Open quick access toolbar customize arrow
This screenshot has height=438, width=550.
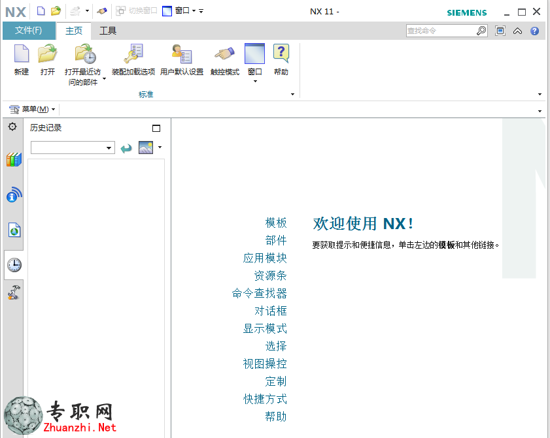point(201,11)
